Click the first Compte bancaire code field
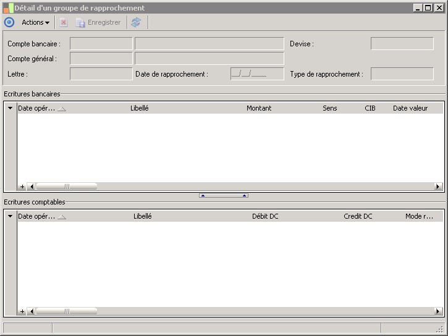448x336 pixels. (101, 43)
